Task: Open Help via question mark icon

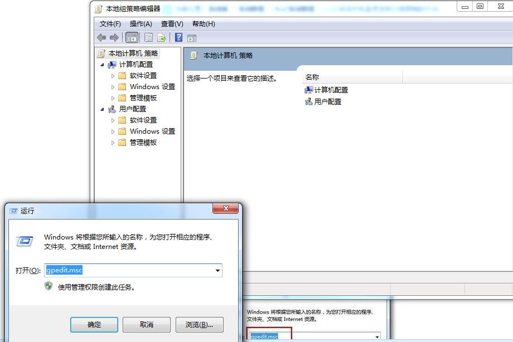Action: (178, 37)
